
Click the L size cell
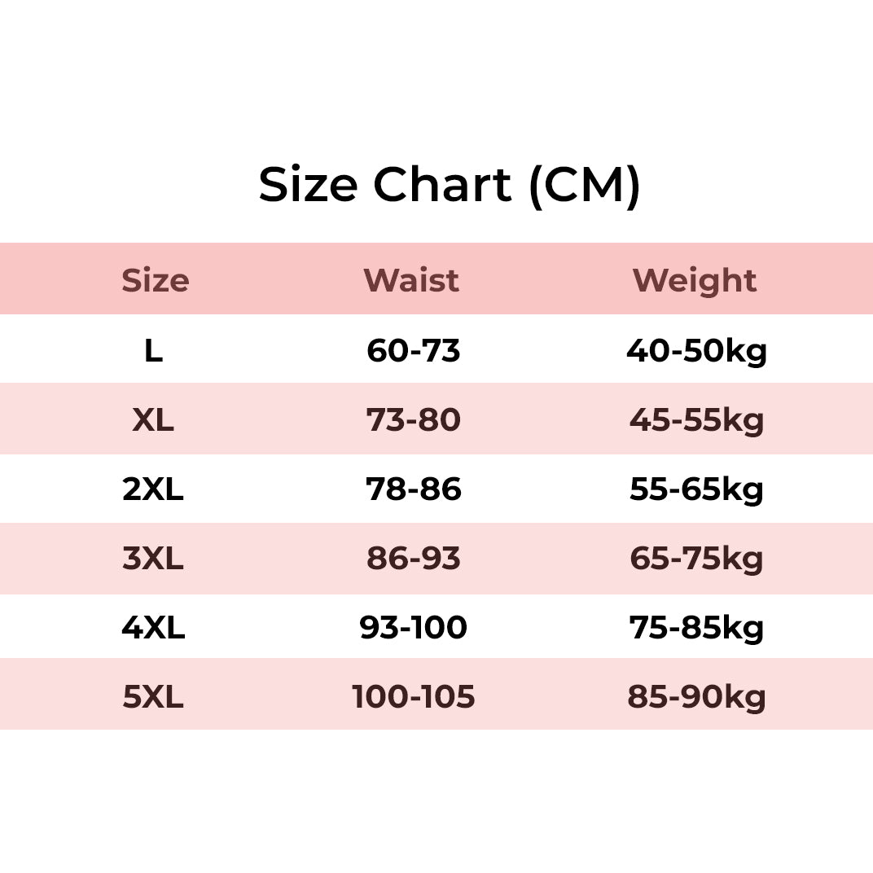click(x=154, y=351)
